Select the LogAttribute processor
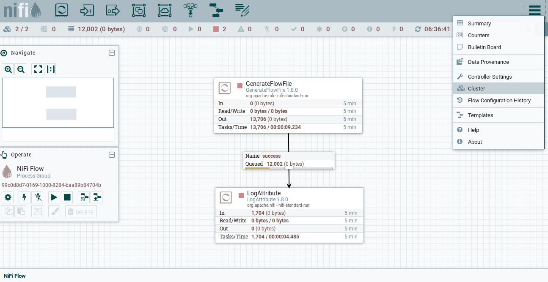 (x=289, y=215)
